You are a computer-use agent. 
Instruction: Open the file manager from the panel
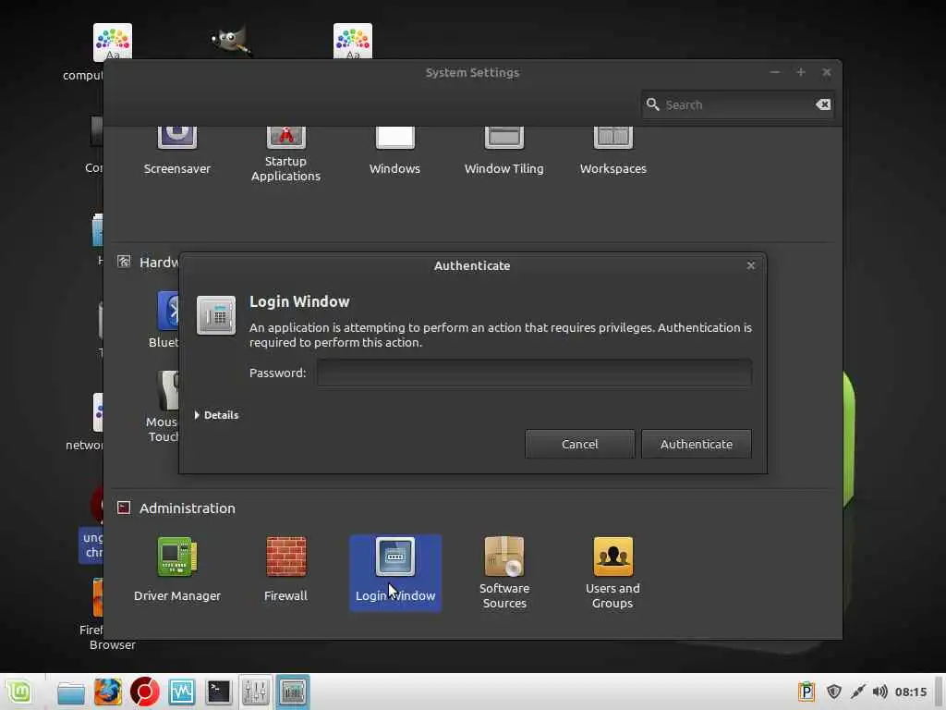pos(71,692)
